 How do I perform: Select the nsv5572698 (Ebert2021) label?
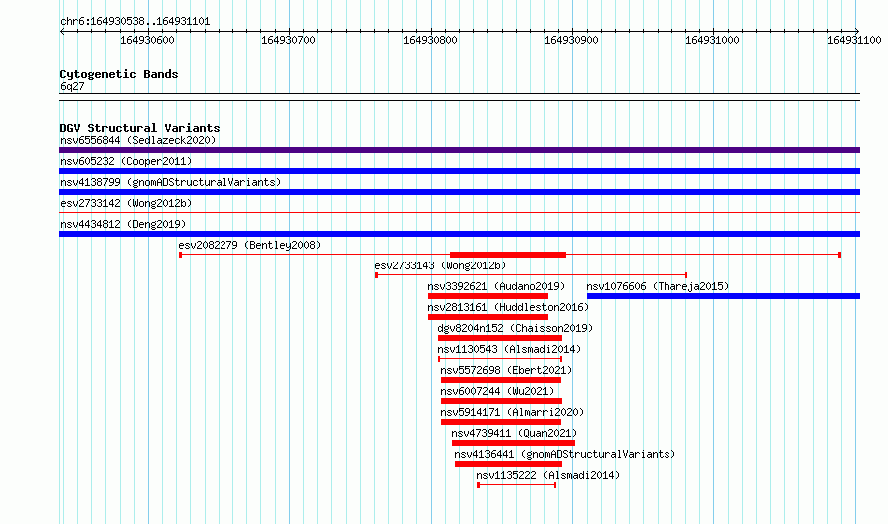(506, 370)
